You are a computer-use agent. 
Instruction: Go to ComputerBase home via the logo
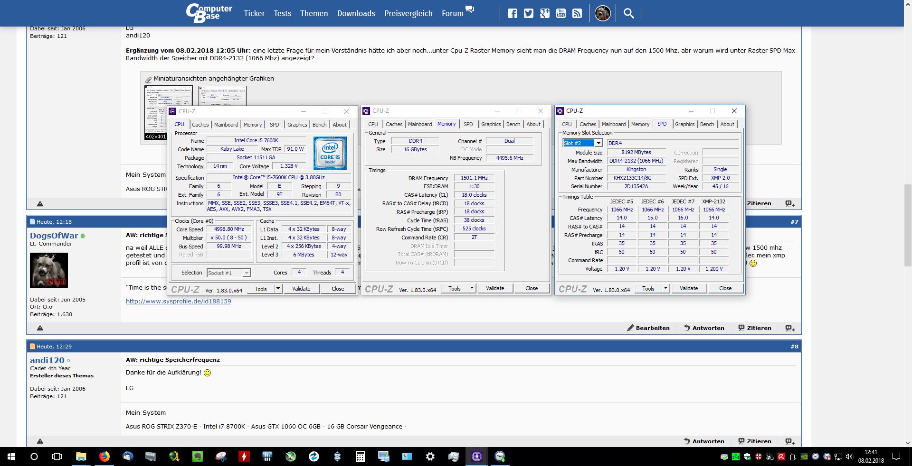(x=209, y=13)
